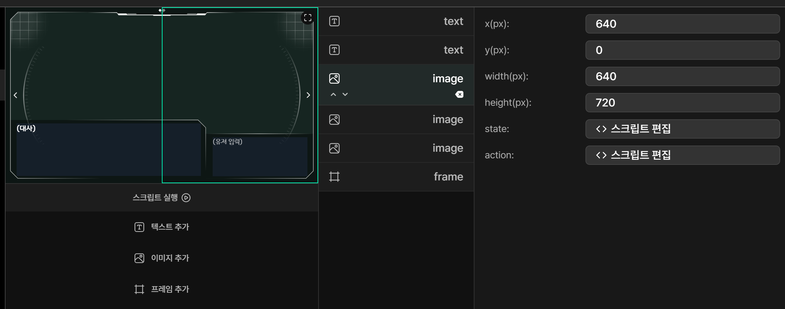Delete the selected image layer
The width and height of the screenshot is (785, 309).
(459, 94)
